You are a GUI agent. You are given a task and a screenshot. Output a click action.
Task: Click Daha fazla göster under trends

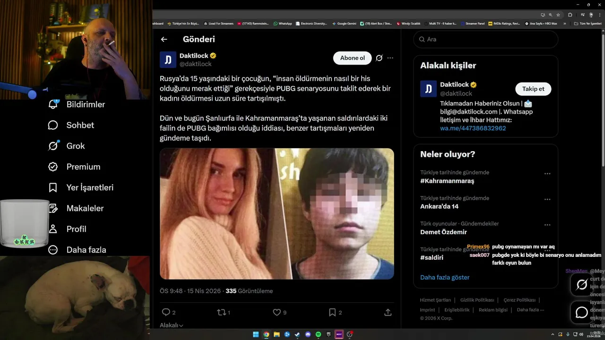point(445,277)
